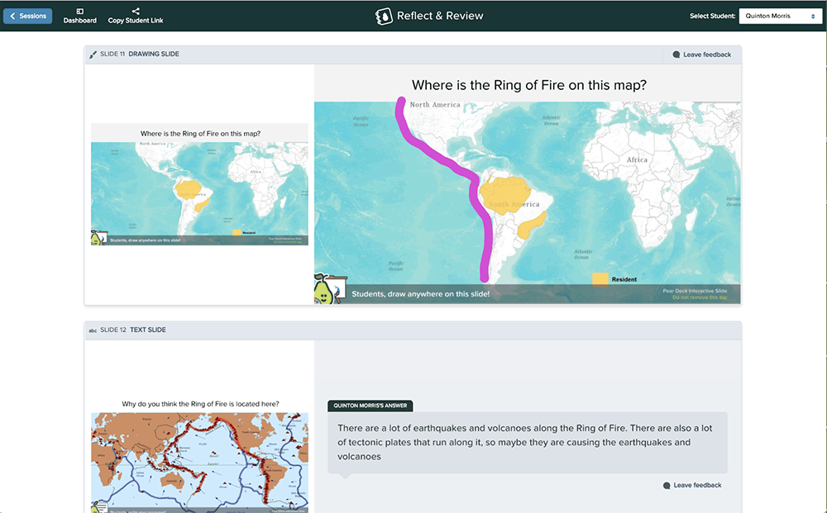827x513 pixels.
Task: Click speech bubble icon beside Slide 12 feedback
Action: tap(667, 486)
